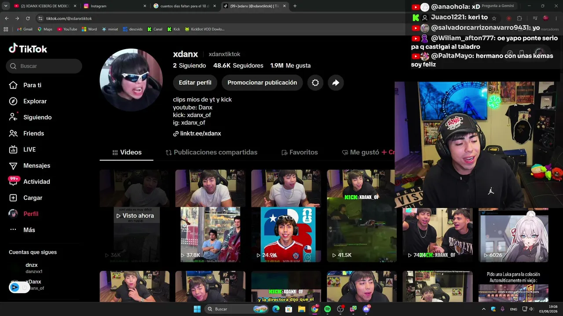Close the Instagram browser tab
The width and height of the screenshot is (563, 316).
click(x=145, y=6)
